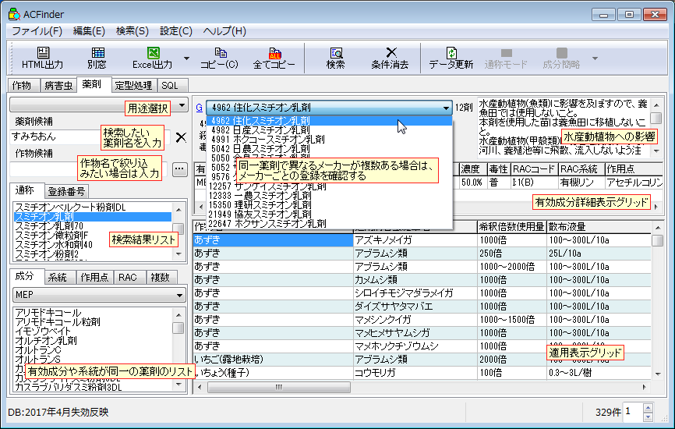
Task: Open the 検索(S) menu
Action: [x=132, y=31]
